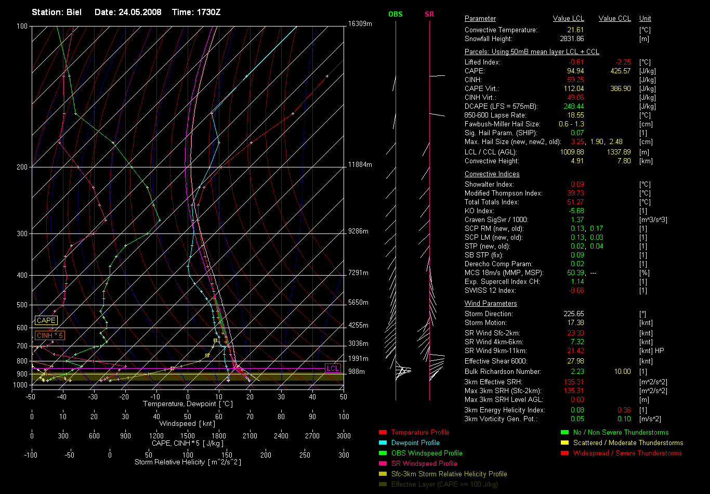Select the magenta SR Windspeed Profile swatch
The height and width of the screenshot is (494, 710).
tap(383, 463)
